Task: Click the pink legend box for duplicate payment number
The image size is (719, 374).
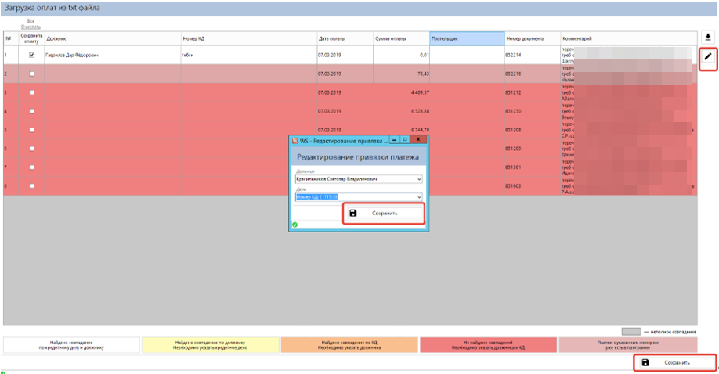Action: pos(627,345)
